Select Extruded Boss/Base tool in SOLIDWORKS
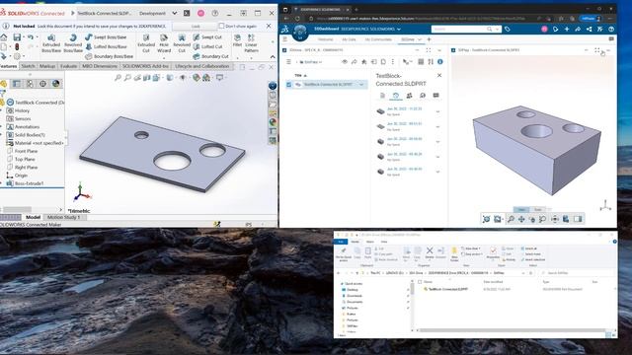This screenshot has height=355, width=632. tap(51, 43)
